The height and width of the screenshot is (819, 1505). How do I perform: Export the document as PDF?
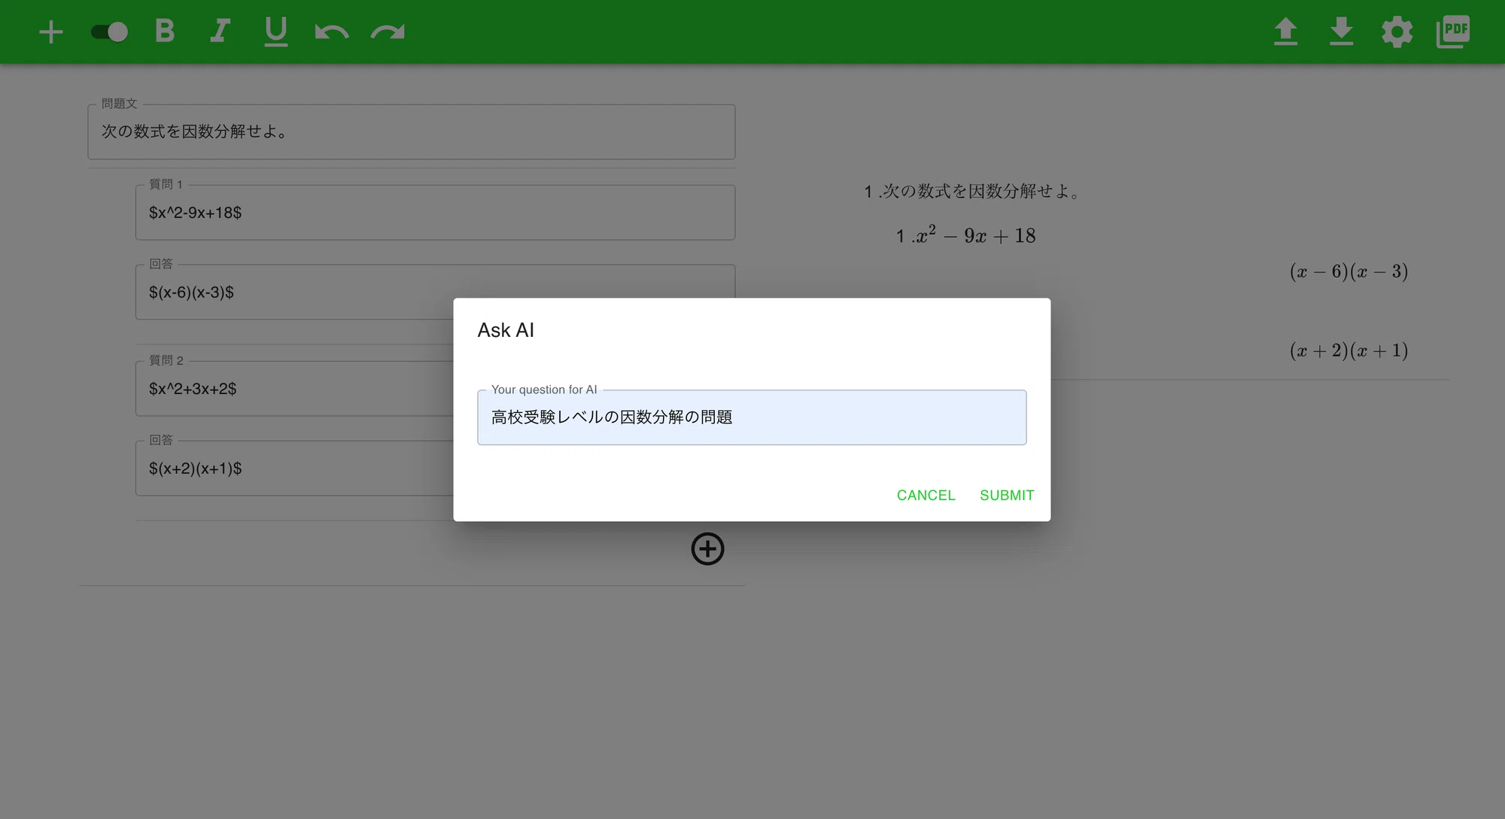[1452, 32]
